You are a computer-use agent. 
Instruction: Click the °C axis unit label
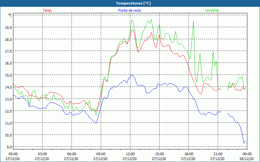click(10, 15)
